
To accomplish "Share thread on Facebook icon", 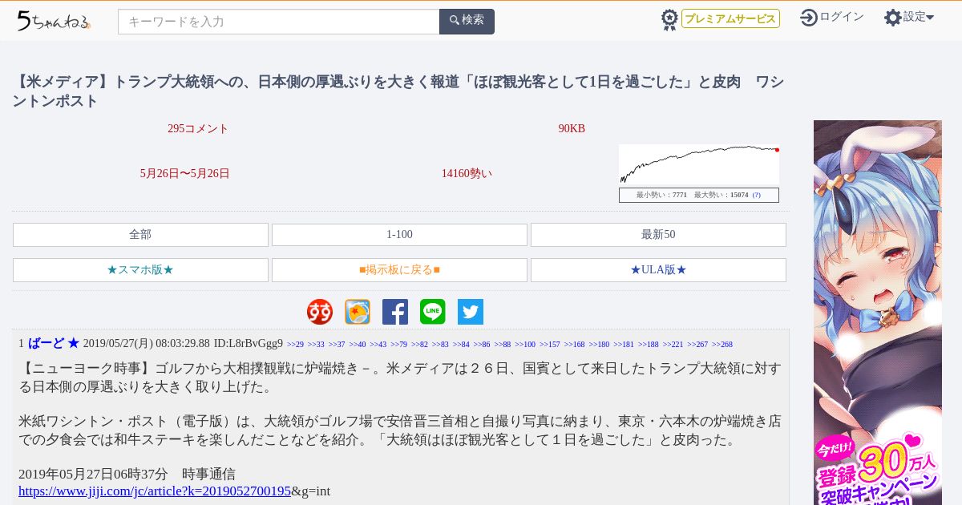I will click(395, 312).
